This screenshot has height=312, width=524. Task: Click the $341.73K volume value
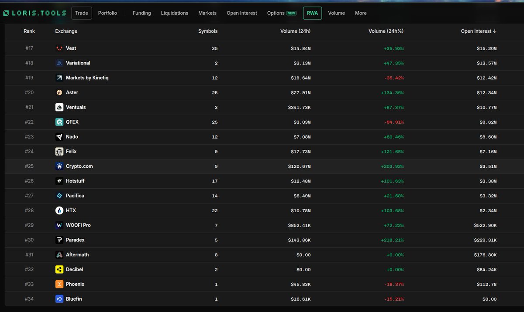300,107
